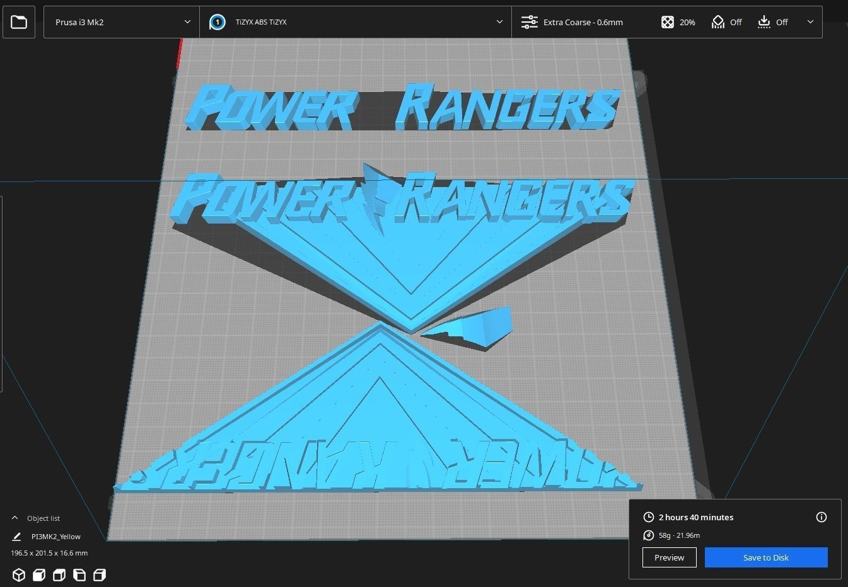Expand print settings panel chevron
Image resolution: width=848 pixels, height=587 pixels.
click(x=810, y=22)
